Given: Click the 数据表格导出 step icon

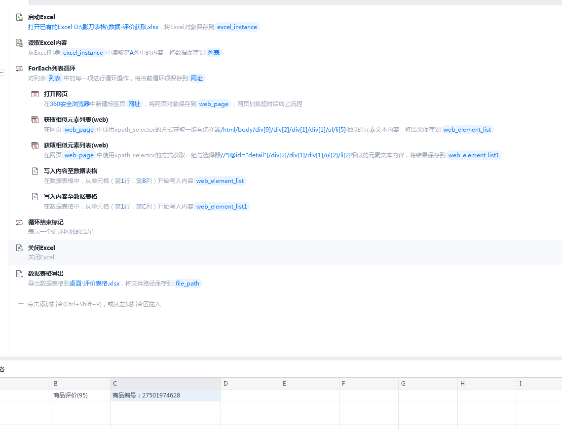Looking at the screenshot, I should pyautogui.click(x=19, y=274).
